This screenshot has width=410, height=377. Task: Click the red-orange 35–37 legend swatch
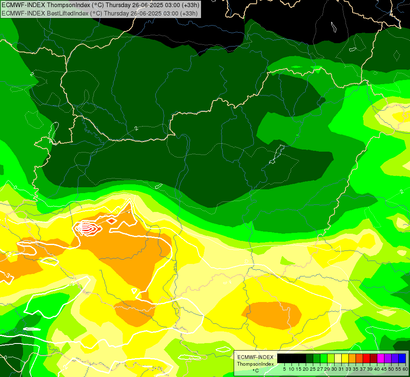[359, 358]
